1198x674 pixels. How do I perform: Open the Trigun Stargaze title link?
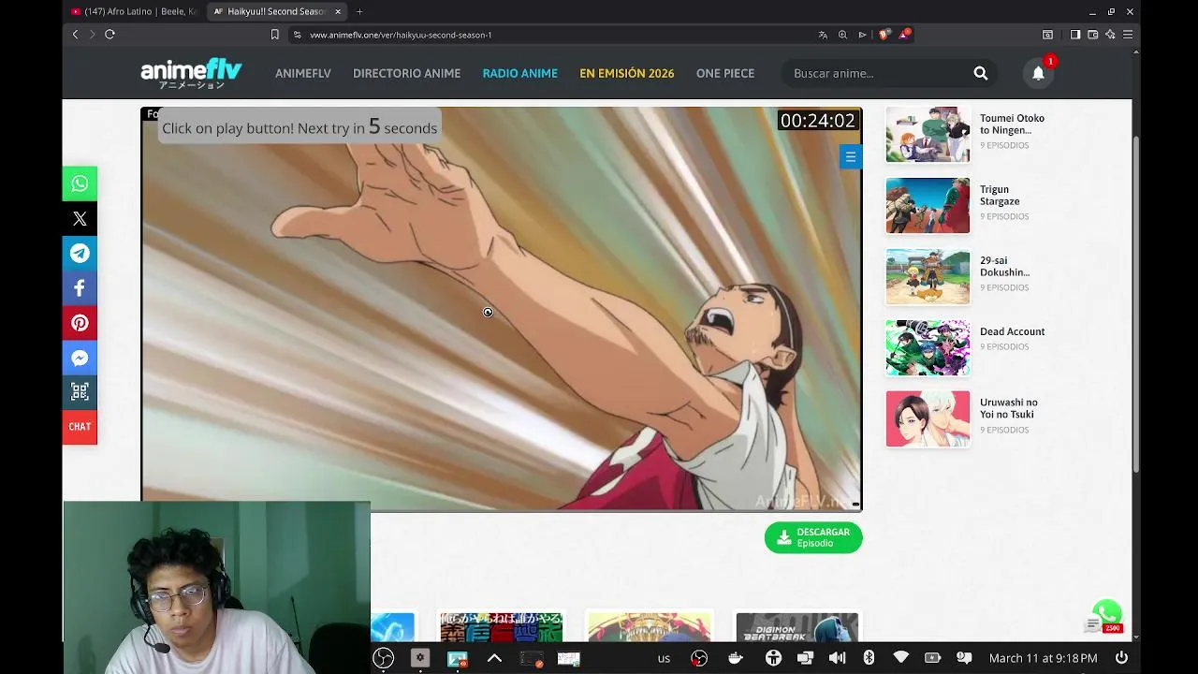pyautogui.click(x=1000, y=195)
